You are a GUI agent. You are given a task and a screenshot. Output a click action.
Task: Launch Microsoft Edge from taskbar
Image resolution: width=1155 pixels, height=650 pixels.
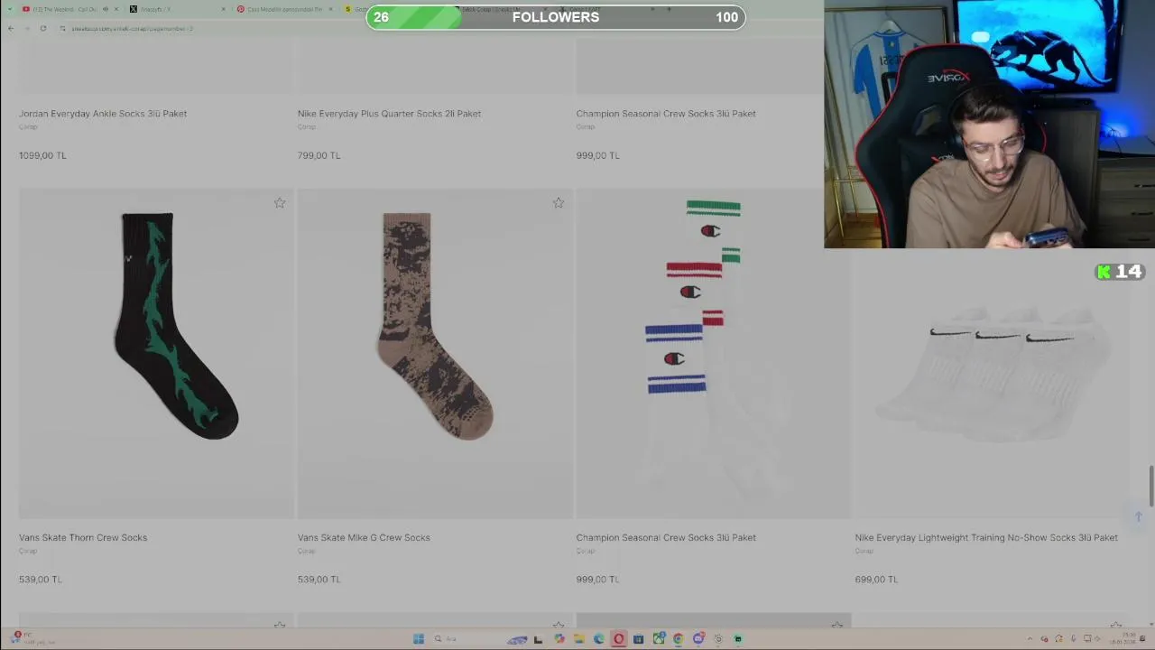coord(598,639)
